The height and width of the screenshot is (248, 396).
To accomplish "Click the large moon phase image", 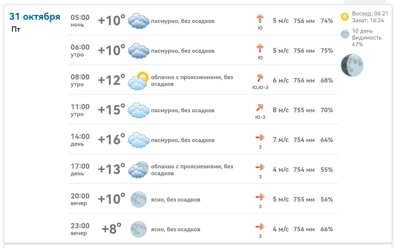I will pos(352,65).
